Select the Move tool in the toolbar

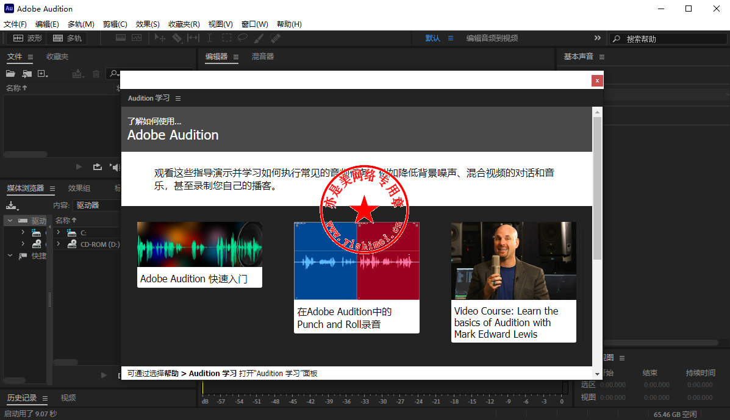point(160,38)
